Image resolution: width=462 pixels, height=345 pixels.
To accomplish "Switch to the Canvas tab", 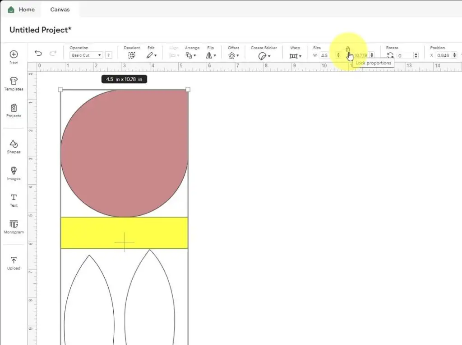I will (x=60, y=9).
